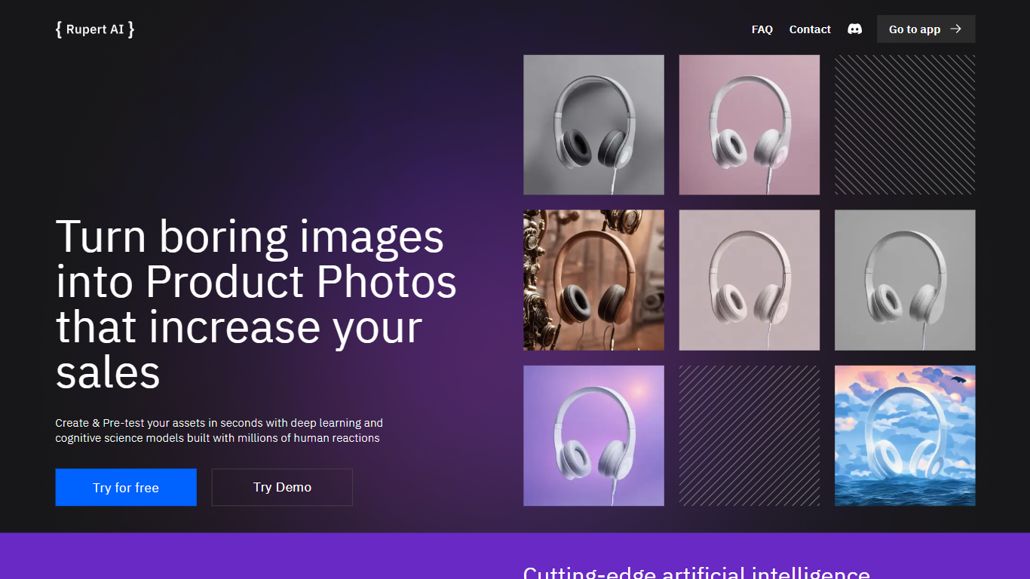Click the Rupert AI logo
The width and height of the screenshot is (1030, 579).
pos(95,29)
